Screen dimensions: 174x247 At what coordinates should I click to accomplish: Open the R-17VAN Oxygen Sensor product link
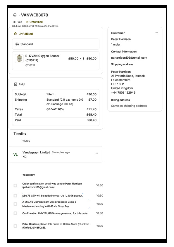pyautogui.click(x=42, y=58)
